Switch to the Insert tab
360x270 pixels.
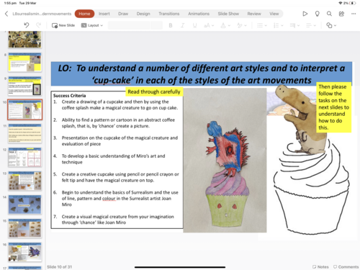coord(104,14)
